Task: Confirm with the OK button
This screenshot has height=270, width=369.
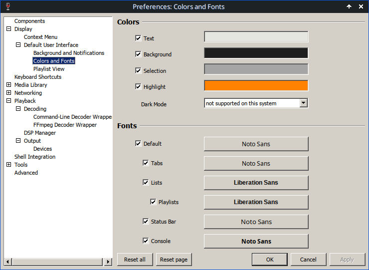Action: (269, 260)
